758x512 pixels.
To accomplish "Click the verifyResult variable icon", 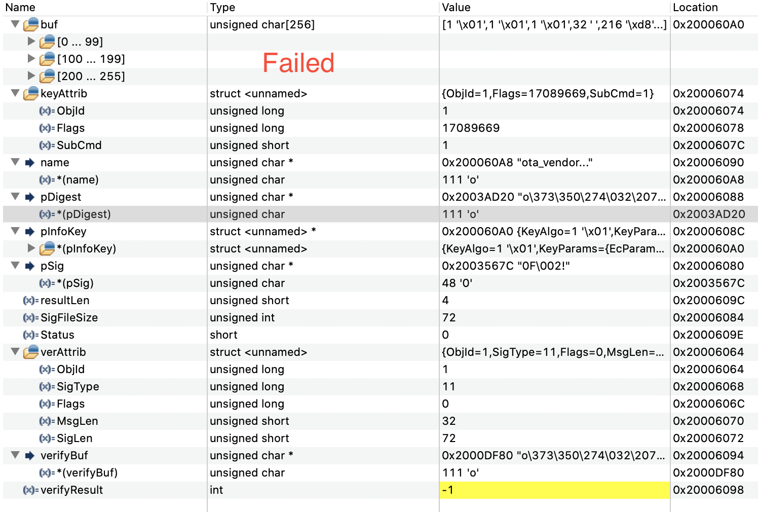I will click(x=30, y=490).
